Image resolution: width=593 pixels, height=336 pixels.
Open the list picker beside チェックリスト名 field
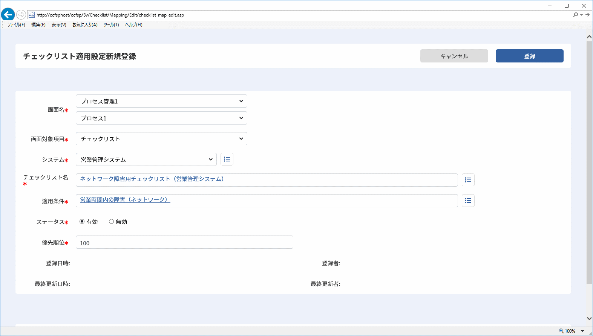click(x=468, y=180)
